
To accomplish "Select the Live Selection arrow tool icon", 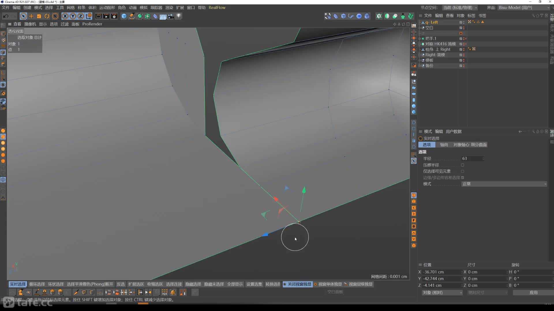I will 23,16.
